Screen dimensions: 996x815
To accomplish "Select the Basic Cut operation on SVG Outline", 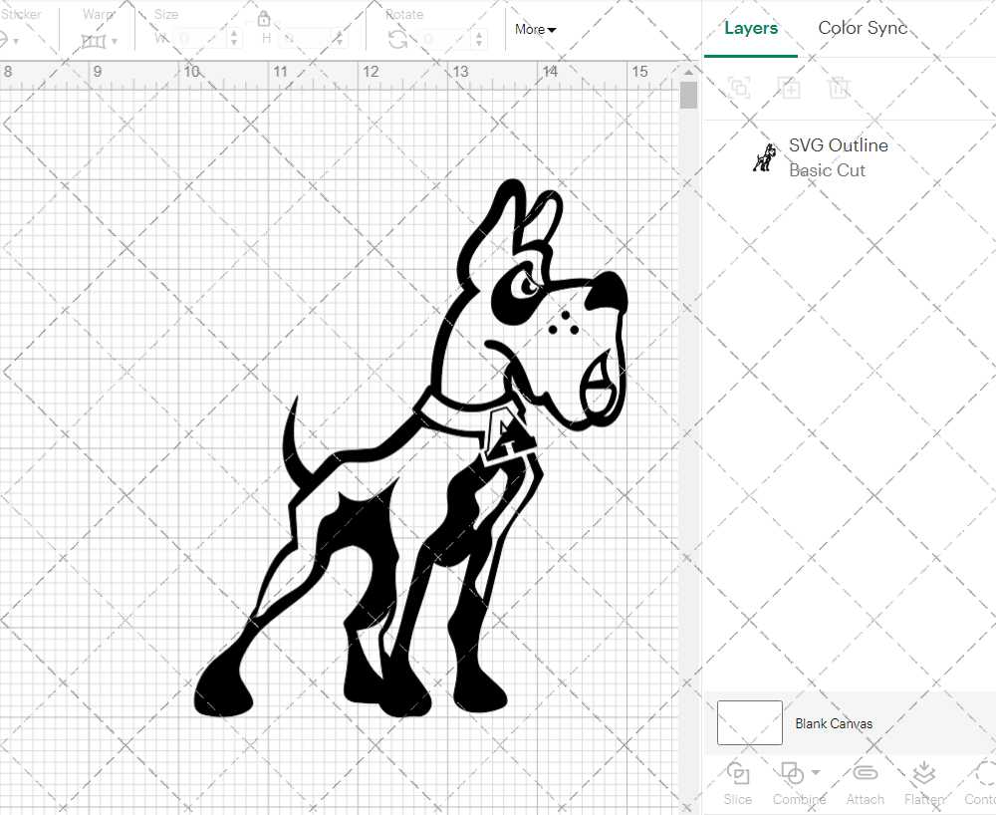I will [827, 169].
